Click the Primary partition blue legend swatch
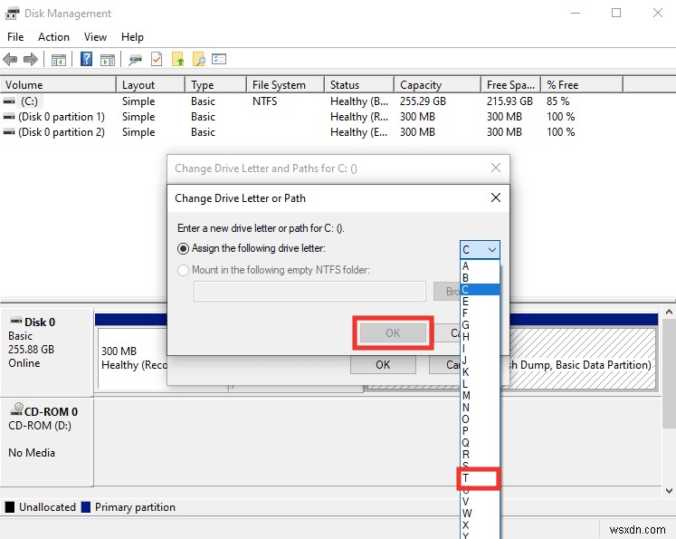Viewport: 676px width, 539px height. coord(86,507)
